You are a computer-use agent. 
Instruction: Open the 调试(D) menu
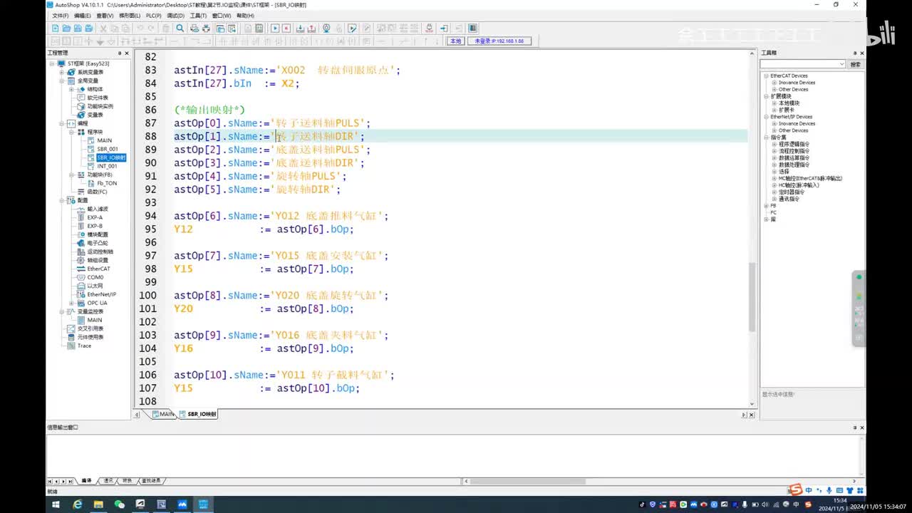point(175,16)
